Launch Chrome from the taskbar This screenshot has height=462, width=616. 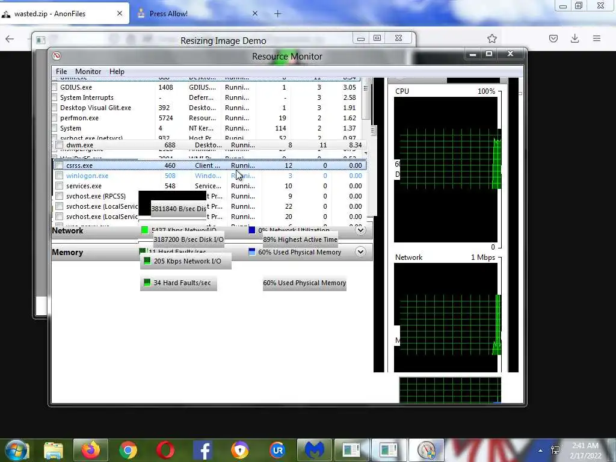128,450
